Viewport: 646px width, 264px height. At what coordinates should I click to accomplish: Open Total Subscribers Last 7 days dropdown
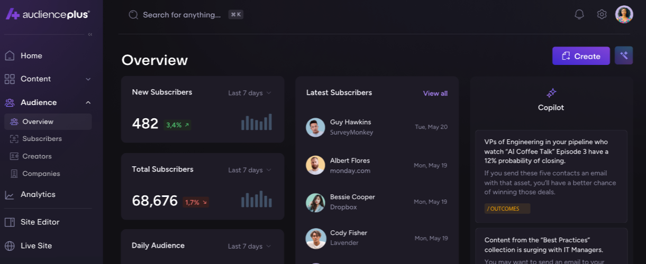[250, 170]
